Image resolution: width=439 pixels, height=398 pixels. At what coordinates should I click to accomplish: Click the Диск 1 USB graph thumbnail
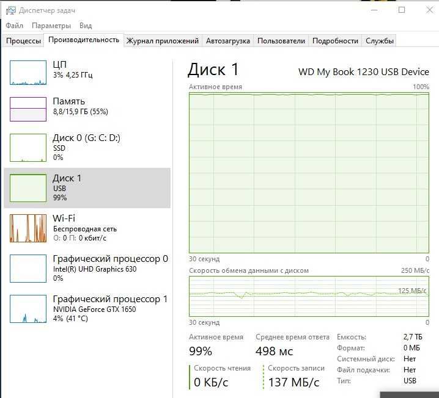[x=28, y=188]
